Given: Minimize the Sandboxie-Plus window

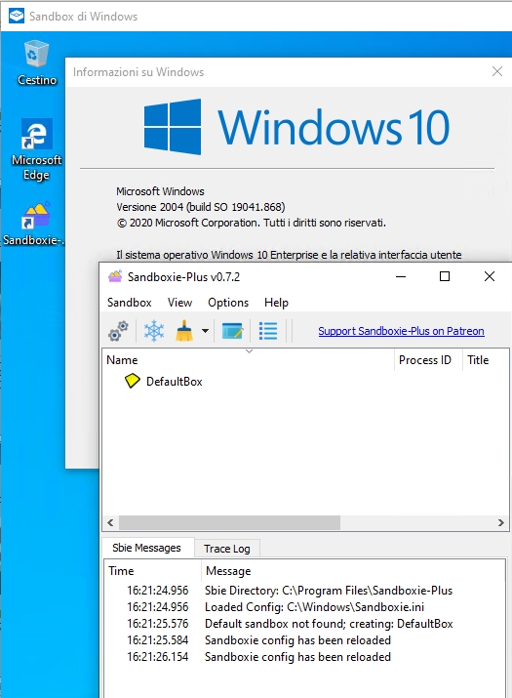Looking at the screenshot, I should pos(401,276).
